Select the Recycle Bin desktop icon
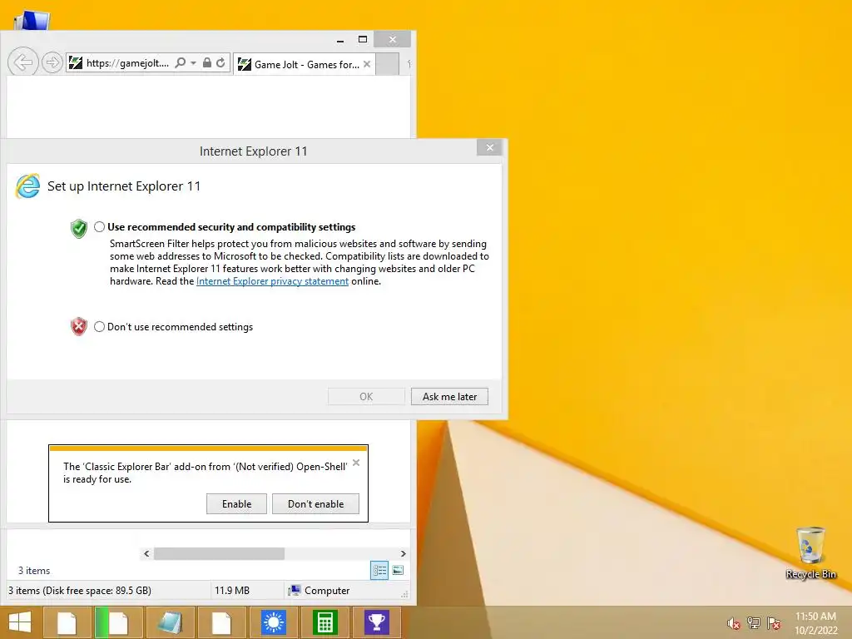Viewport: 852px width, 639px height. [810, 553]
